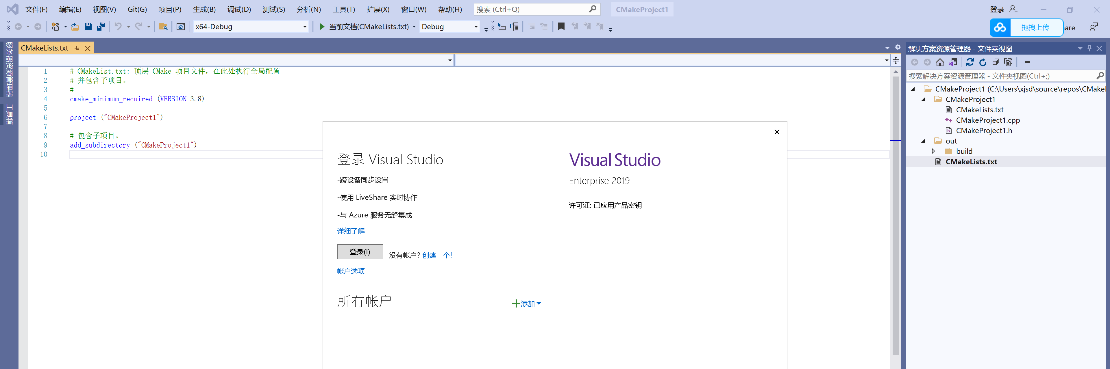Click the Refresh icon in Solution Explorer
The image size is (1110, 369).
click(x=983, y=62)
